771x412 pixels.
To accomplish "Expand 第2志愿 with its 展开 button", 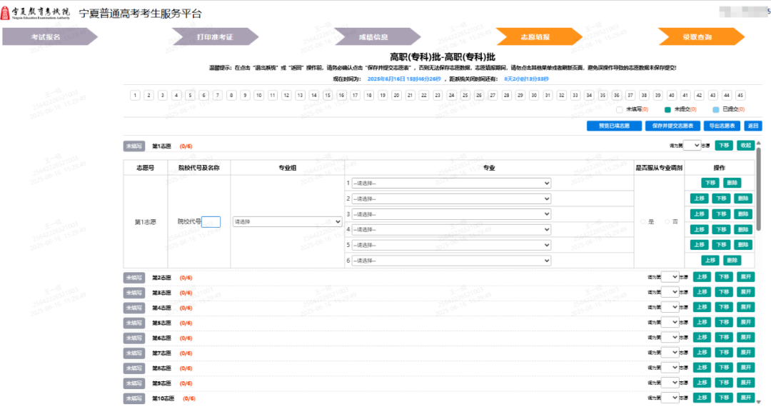I will point(746,276).
